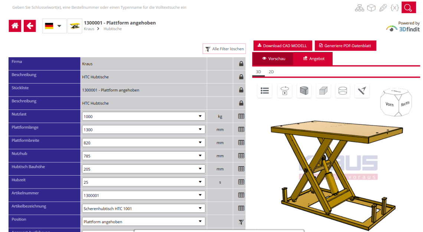Click '1300001 - Plattform angehoben' Stückliste value
423x232 pixels.
(x=111, y=90)
